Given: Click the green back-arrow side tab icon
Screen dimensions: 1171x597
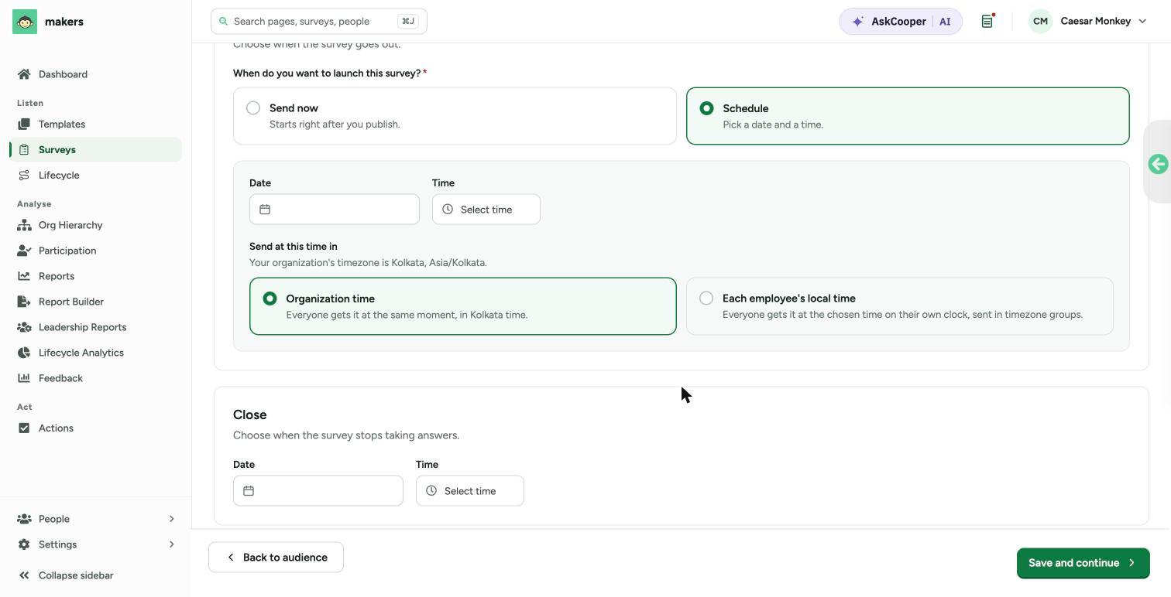Looking at the screenshot, I should [x=1158, y=164].
